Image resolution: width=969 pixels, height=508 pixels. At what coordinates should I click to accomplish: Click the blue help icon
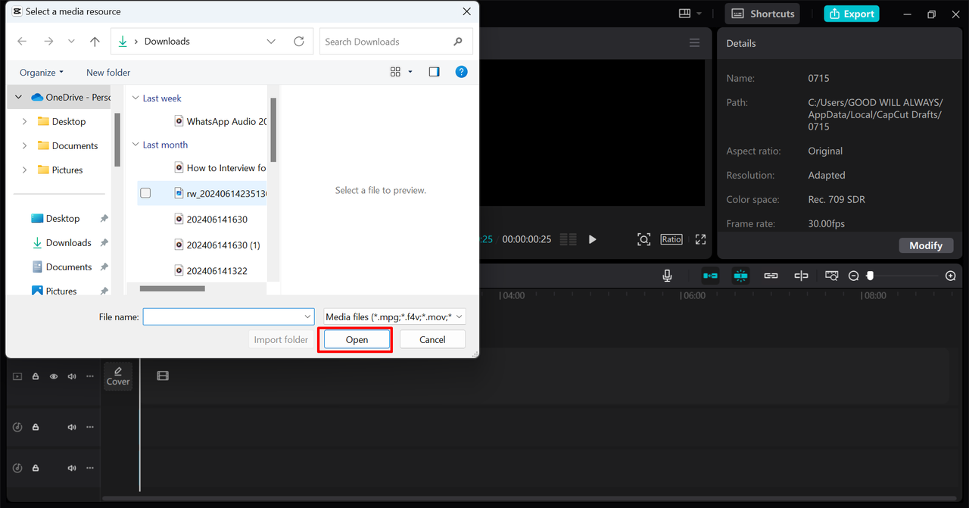pos(461,72)
